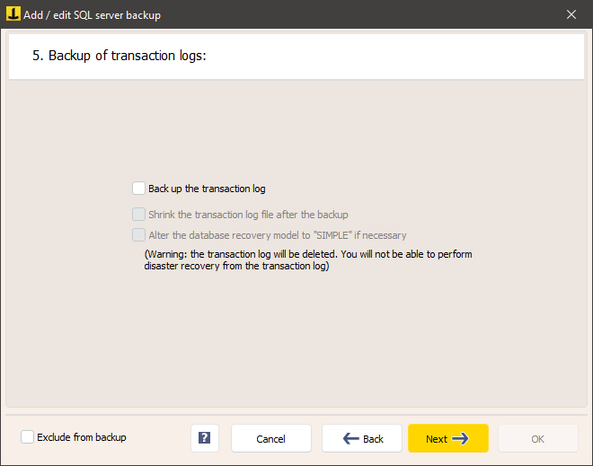Click the 'Back up the transaction log' label text
Viewport: 593px width, 466px height.
(x=207, y=189)
